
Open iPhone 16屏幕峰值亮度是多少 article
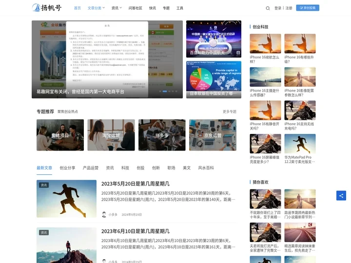tap(264, 159)
